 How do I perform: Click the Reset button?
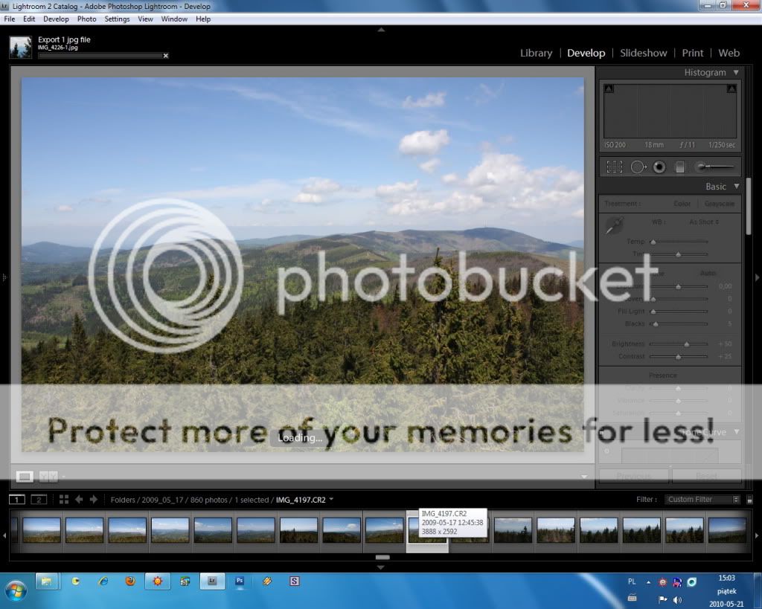[x=707, y=476]
